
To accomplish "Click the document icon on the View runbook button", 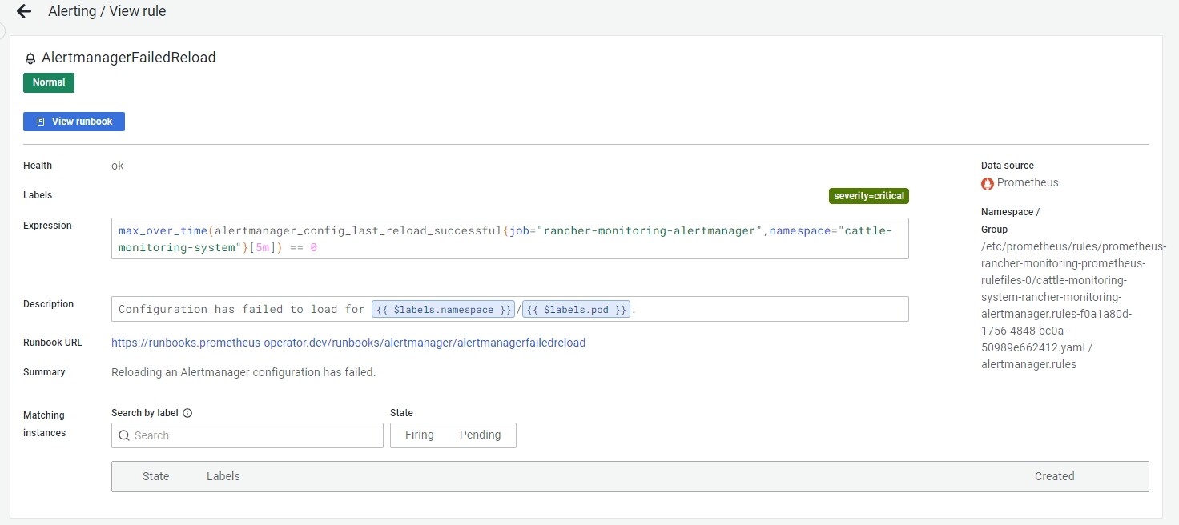I will 39,121.
